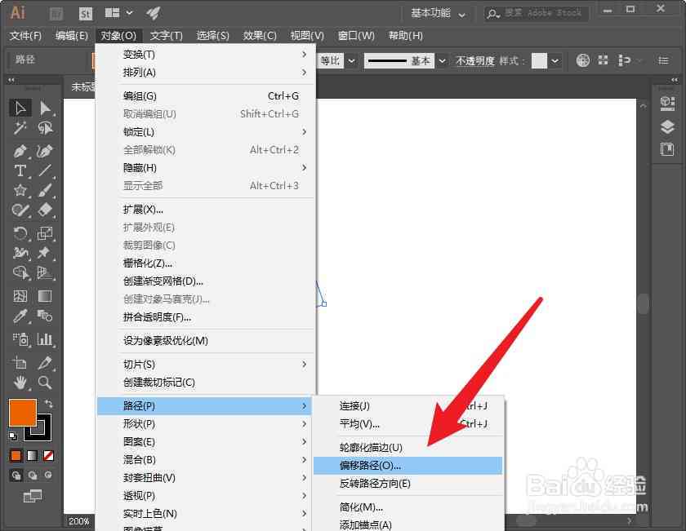Select the Eyedropper tool
This screenshot has height=531, width=686.
tap(20, 316)
